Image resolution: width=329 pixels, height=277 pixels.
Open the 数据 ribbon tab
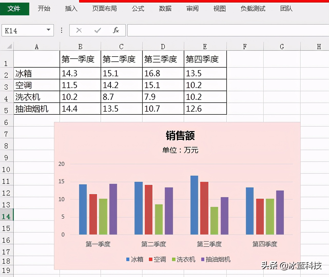pyautogui.click(x=165, y=9)
